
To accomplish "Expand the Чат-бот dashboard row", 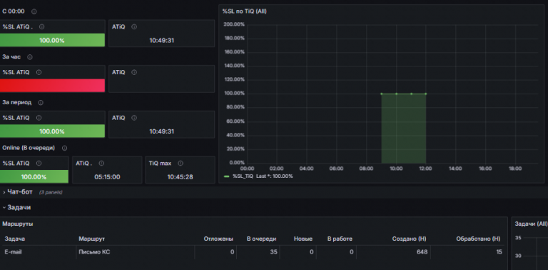I will pos(20,192).
